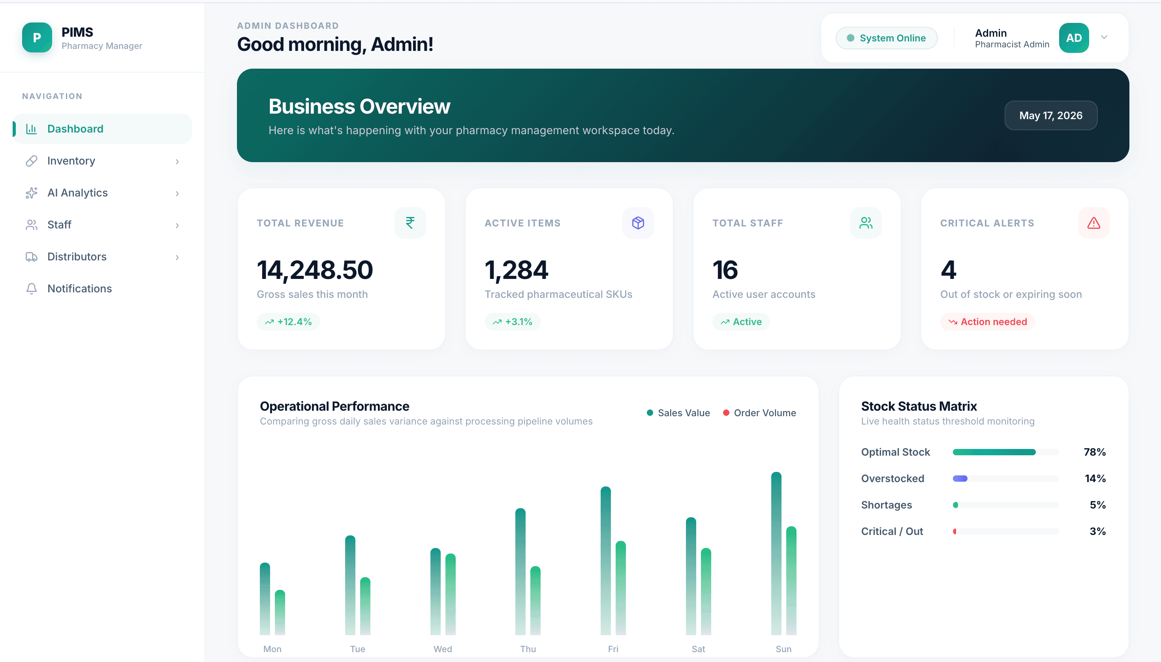Click the tall Sunday Sales Value bar

pyautogui.click(x=776, y=554)
